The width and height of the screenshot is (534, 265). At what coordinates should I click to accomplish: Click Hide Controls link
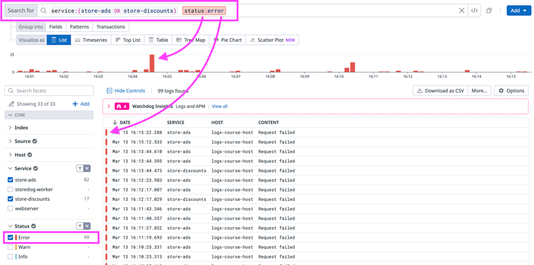pyautogui.click(x=130, y=91)
